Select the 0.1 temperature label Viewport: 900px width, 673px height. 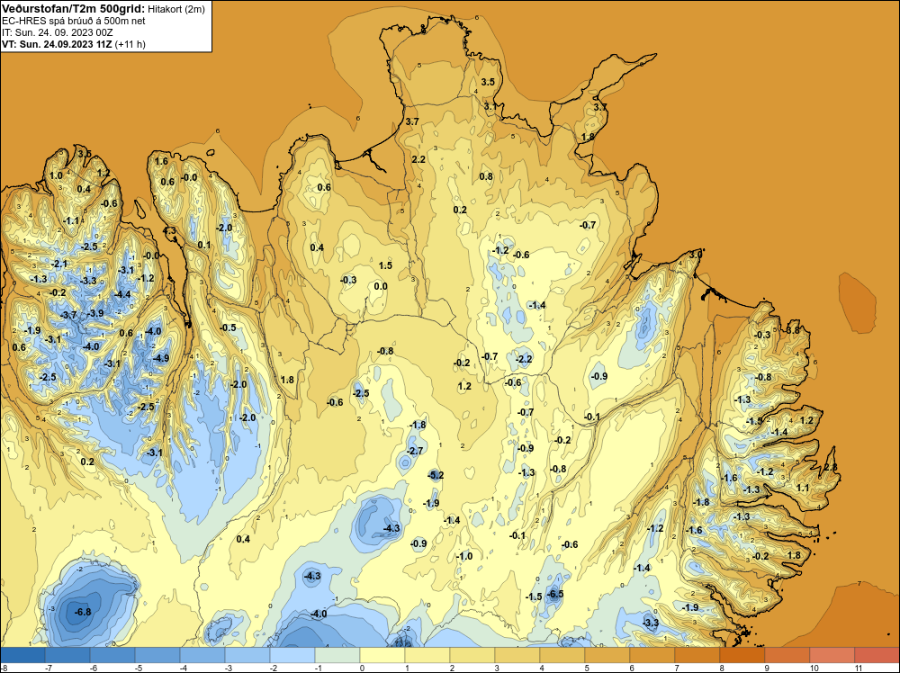point(204,245)
